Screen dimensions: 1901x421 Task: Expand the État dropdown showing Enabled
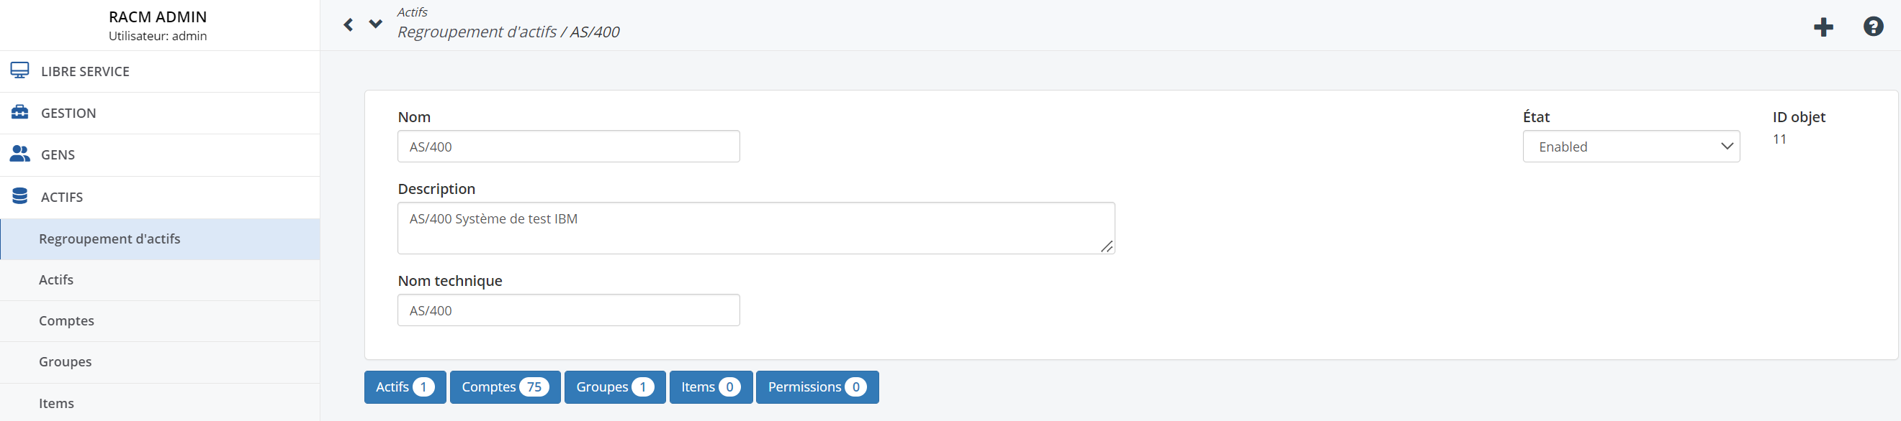(1631, 147)
